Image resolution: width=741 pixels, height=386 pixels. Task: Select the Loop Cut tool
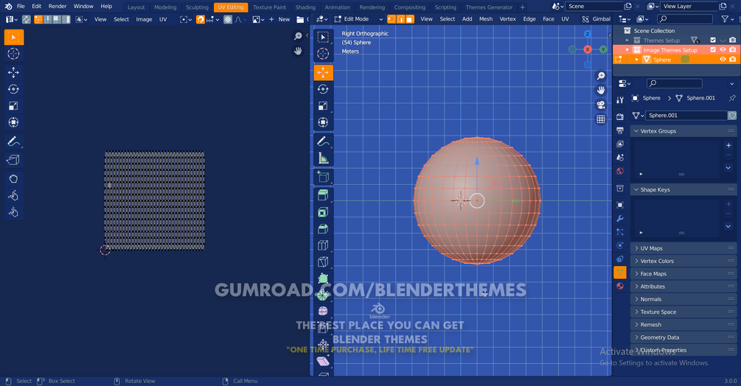pos(323,245)
